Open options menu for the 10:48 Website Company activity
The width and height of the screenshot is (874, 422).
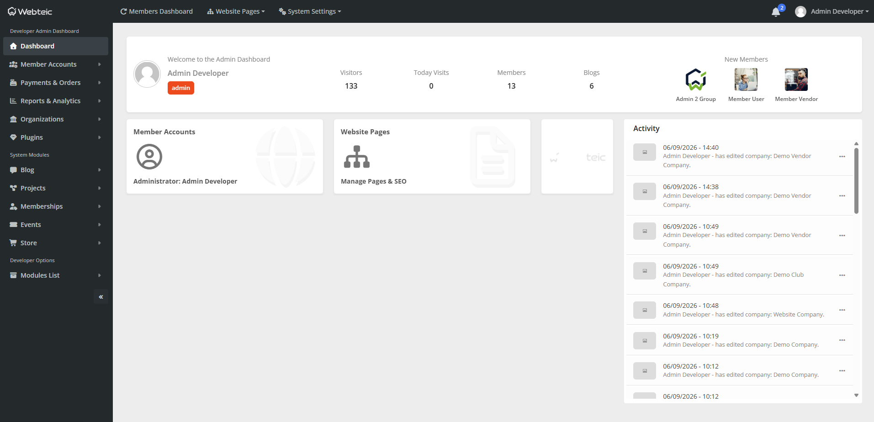tap(842, 310)
